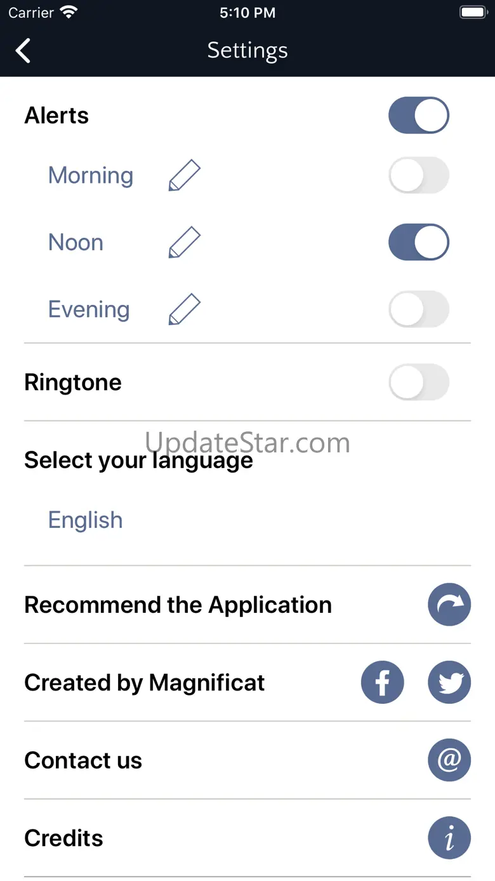Open Magnificat's Twitter page

[449, 682]
